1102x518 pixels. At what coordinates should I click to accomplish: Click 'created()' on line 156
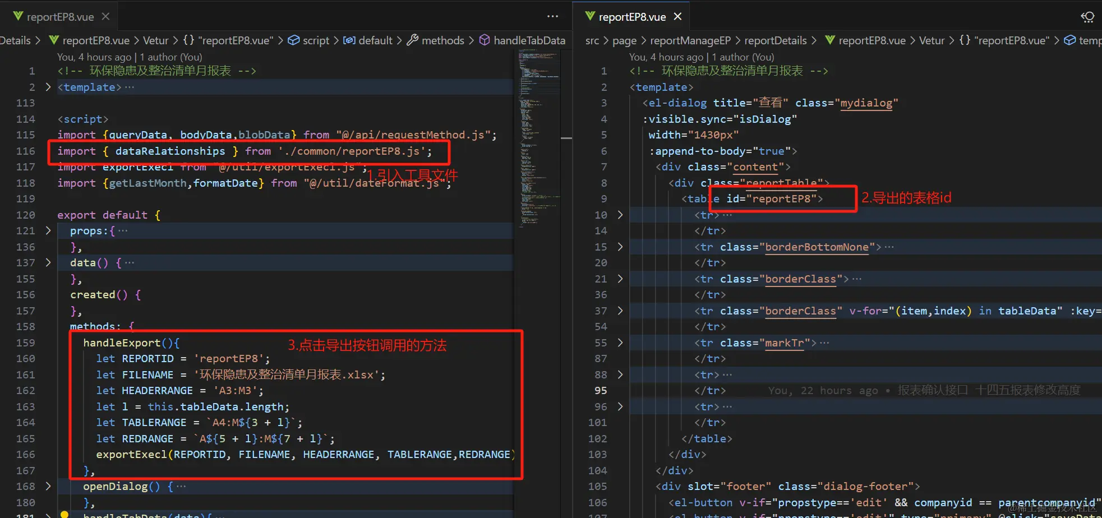point(99,294)
